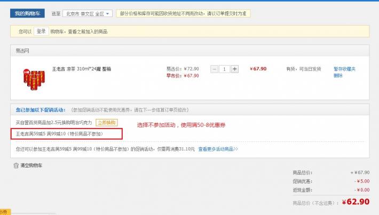The image size is (379, 215).
Task: Click the 62.90 order total amount
Action: (358, 202)
